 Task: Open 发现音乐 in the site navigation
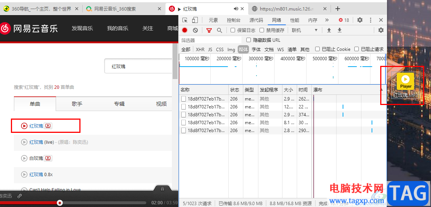click(x=82, y=28)
